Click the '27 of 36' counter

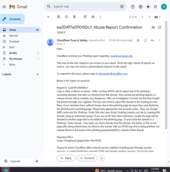click(133, 17)
